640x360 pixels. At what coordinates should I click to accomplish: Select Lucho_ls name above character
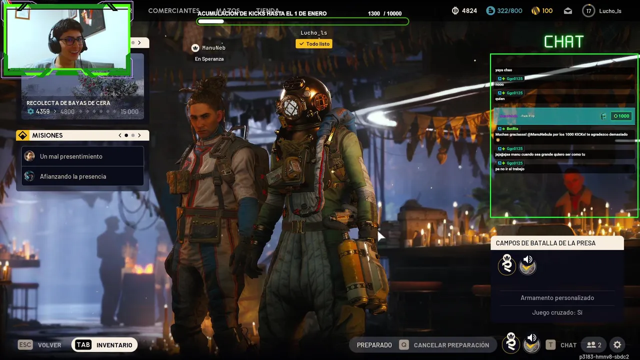tap(314, 33)
